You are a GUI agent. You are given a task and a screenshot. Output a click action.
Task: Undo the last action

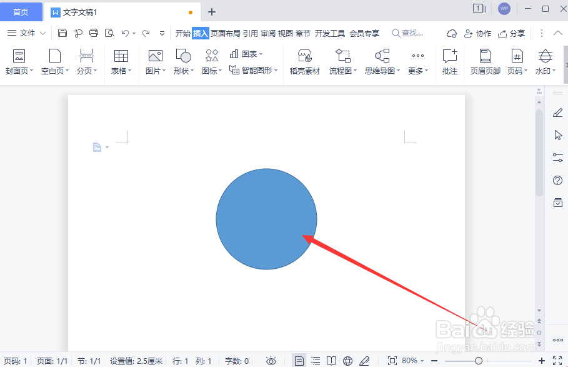tap(126, 33)
